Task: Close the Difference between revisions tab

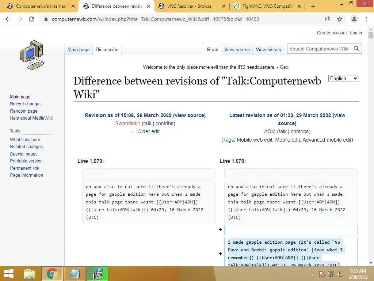Action: [x=149, y=7]
